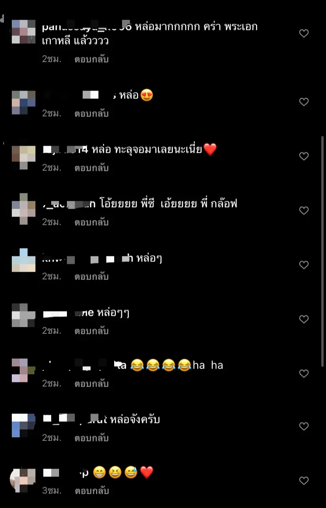Like the พระเอกเกาหลี comment with heart icon
326x508 pixels.
click(304, 33)
